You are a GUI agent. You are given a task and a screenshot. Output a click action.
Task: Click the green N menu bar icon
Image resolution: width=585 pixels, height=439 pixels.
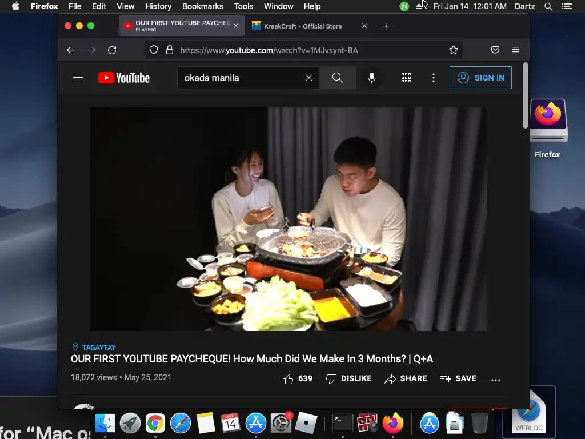(x=404, y=6)
